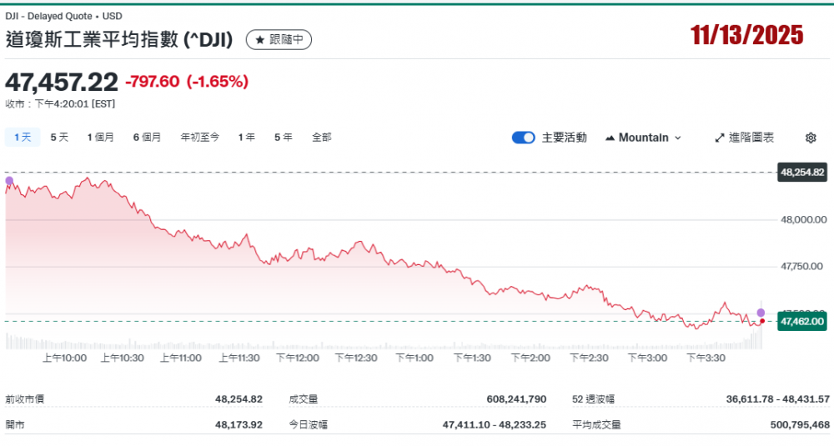Switch chart to the 1年 range
Viewport: 834px width, 446px height.
pos(246,138)
